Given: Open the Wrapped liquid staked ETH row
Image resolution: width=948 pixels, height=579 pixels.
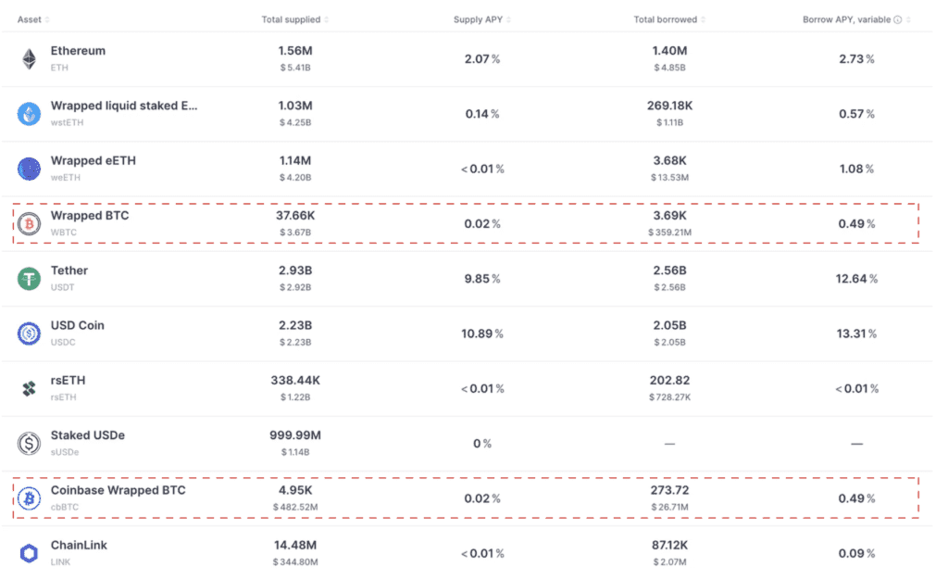Looking at the screenshot, I should coord(467,114).
